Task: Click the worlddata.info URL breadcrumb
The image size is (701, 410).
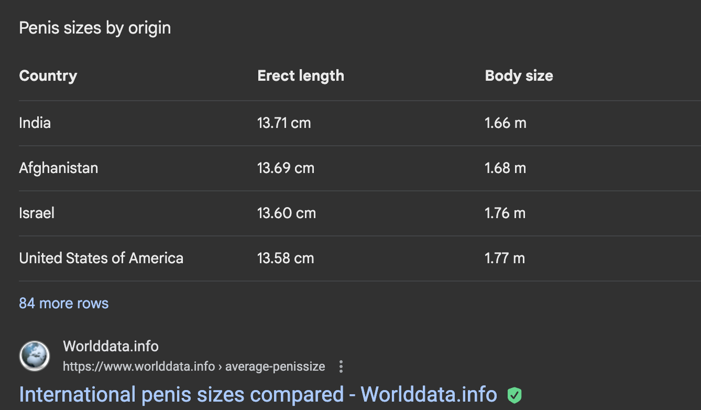Action: click(x=194, y=366)
